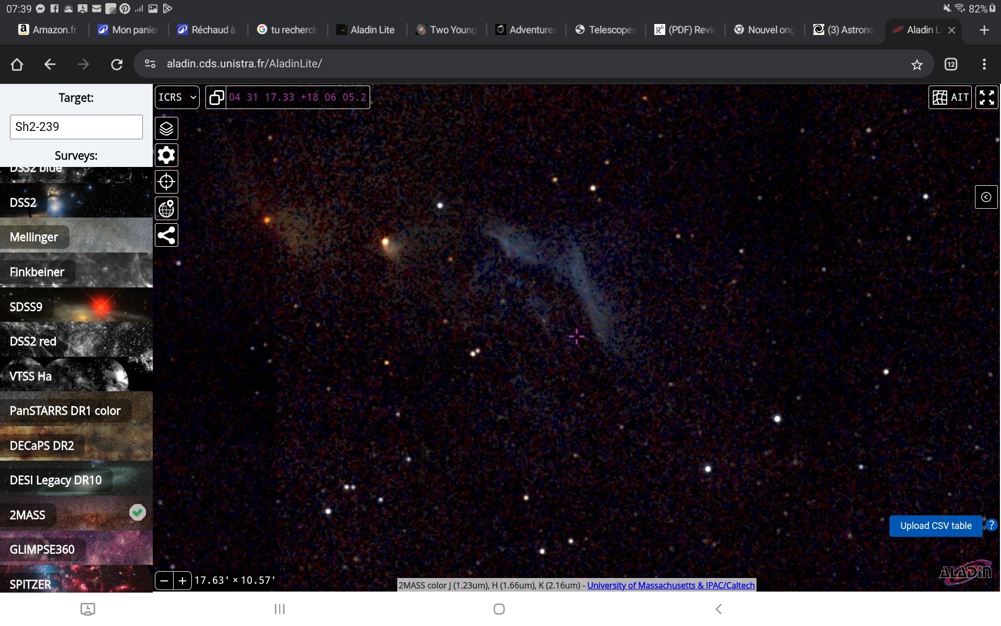
Task: Open University of Massachusetts & IPAC/Caltech link
Action: point(670,585)
